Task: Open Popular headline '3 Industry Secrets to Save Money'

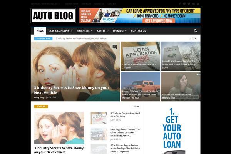Action: (x=59, y=150)
